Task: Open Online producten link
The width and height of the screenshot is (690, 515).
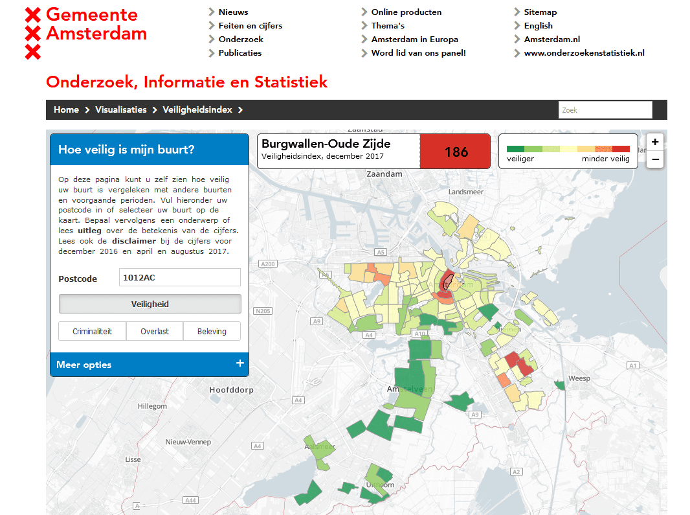Action: point(406,12)
